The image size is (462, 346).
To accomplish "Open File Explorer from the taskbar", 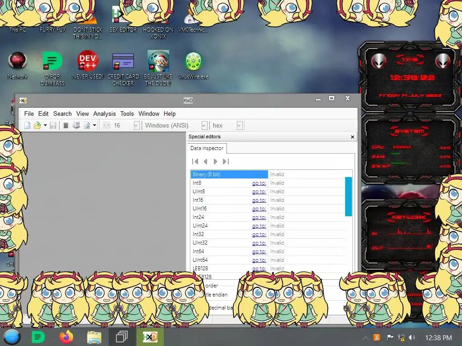I will [x=94, y=337].
